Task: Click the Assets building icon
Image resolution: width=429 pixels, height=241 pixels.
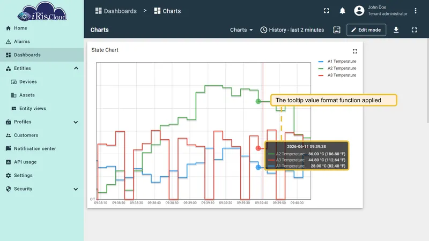Action: tap(14, 95)
